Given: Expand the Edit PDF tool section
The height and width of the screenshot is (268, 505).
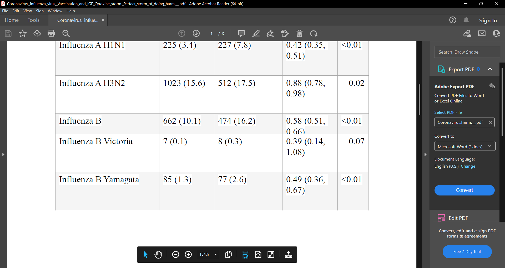Looking at the screenshot, I should click(458, 218).
